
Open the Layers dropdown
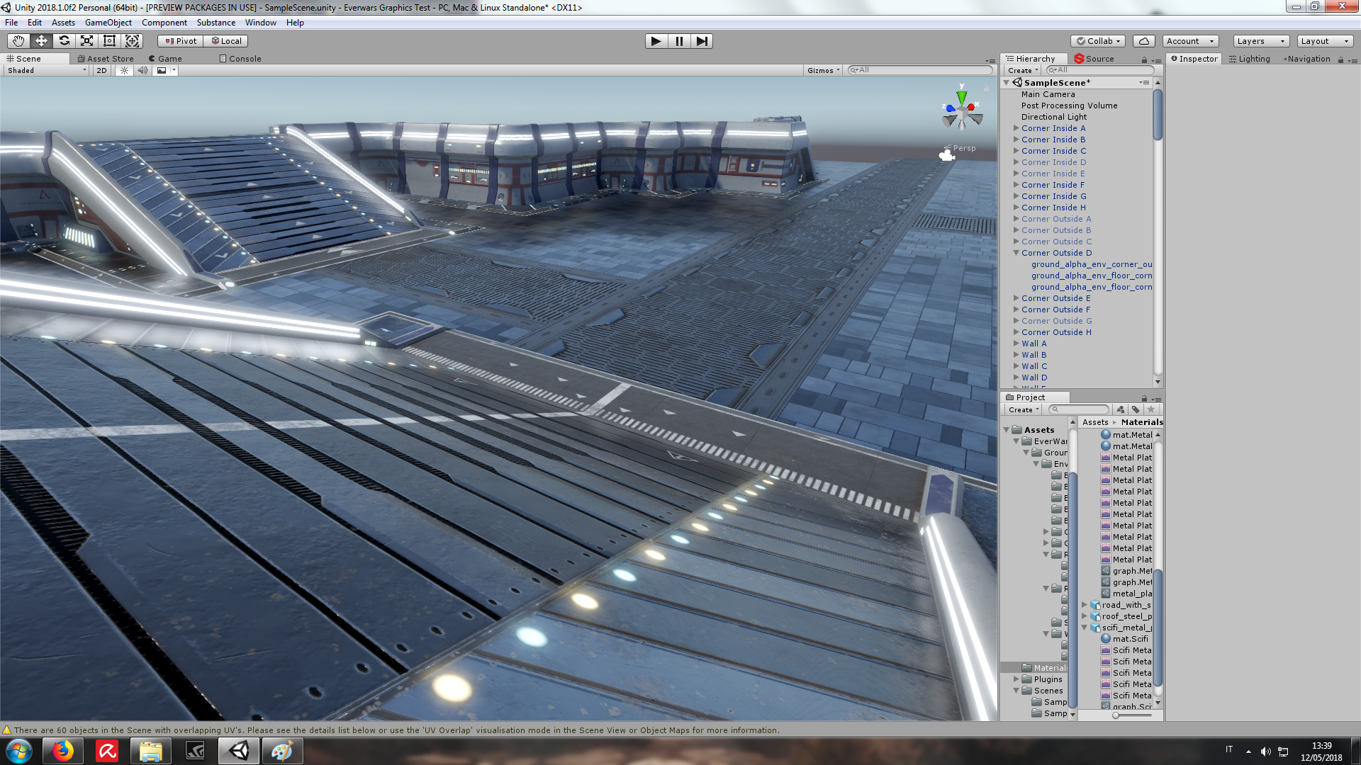1260,41
